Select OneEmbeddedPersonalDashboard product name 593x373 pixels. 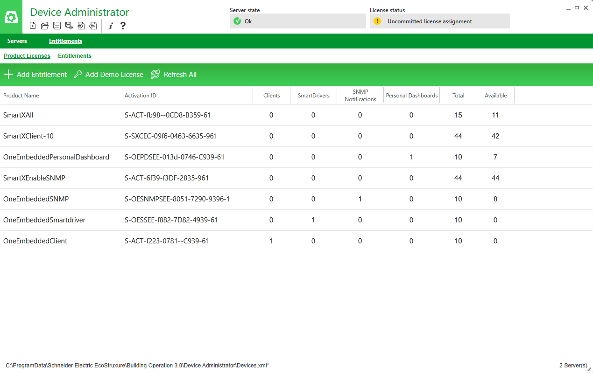pos(56,157)
